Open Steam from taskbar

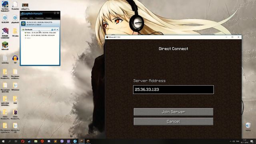coord(29,141)
